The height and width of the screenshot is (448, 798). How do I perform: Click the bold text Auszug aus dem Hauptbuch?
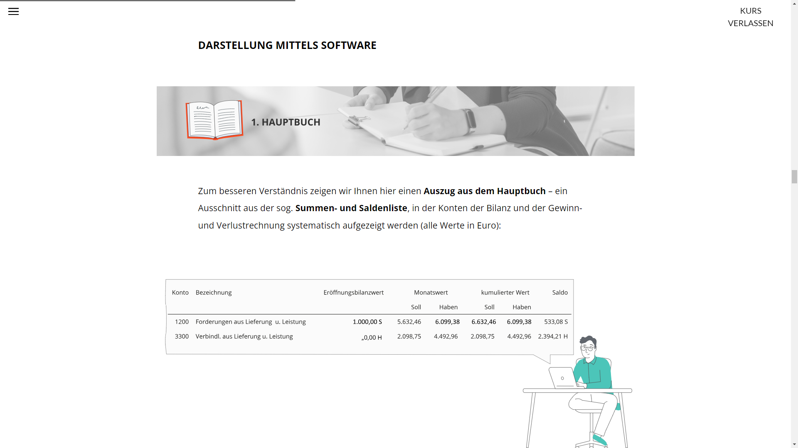[x=484, y=191]
